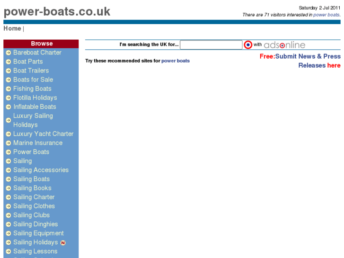This screenshot has height=258, width=344.
Task: Browse the Sailing Accessories category
Action: pos(41,170)
